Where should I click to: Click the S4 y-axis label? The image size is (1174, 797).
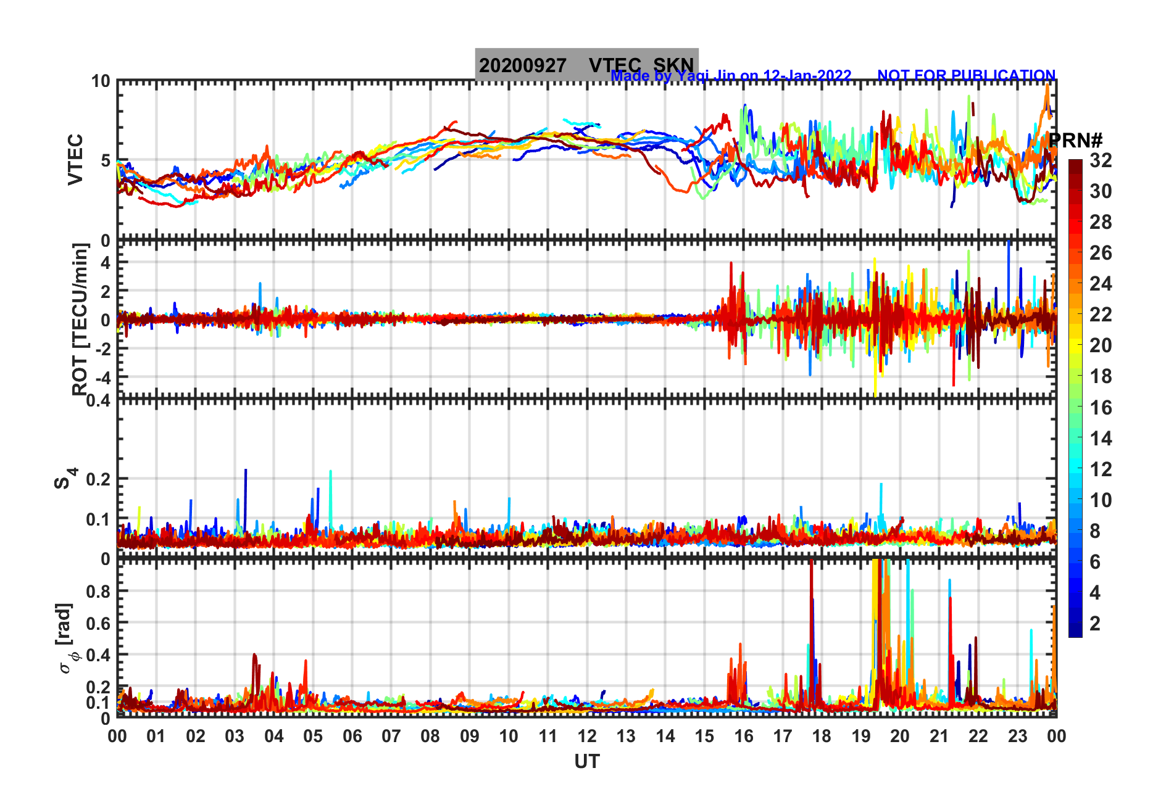(x=65, y=478)
